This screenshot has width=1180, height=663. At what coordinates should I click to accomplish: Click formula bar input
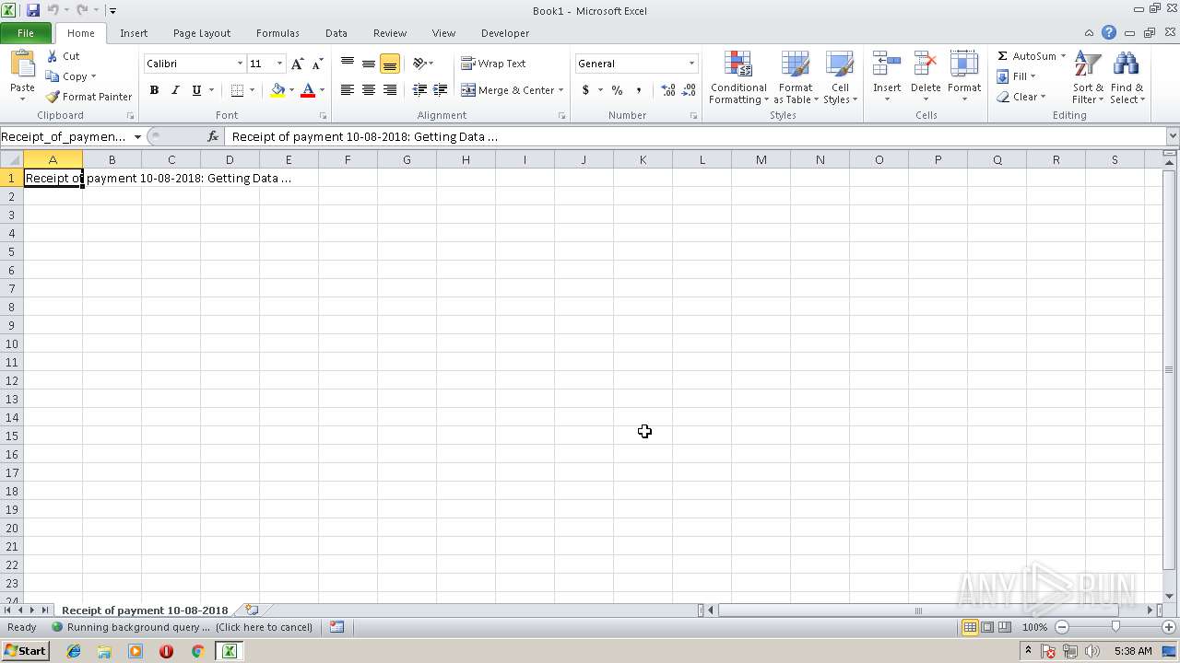(x=696, y=136)
